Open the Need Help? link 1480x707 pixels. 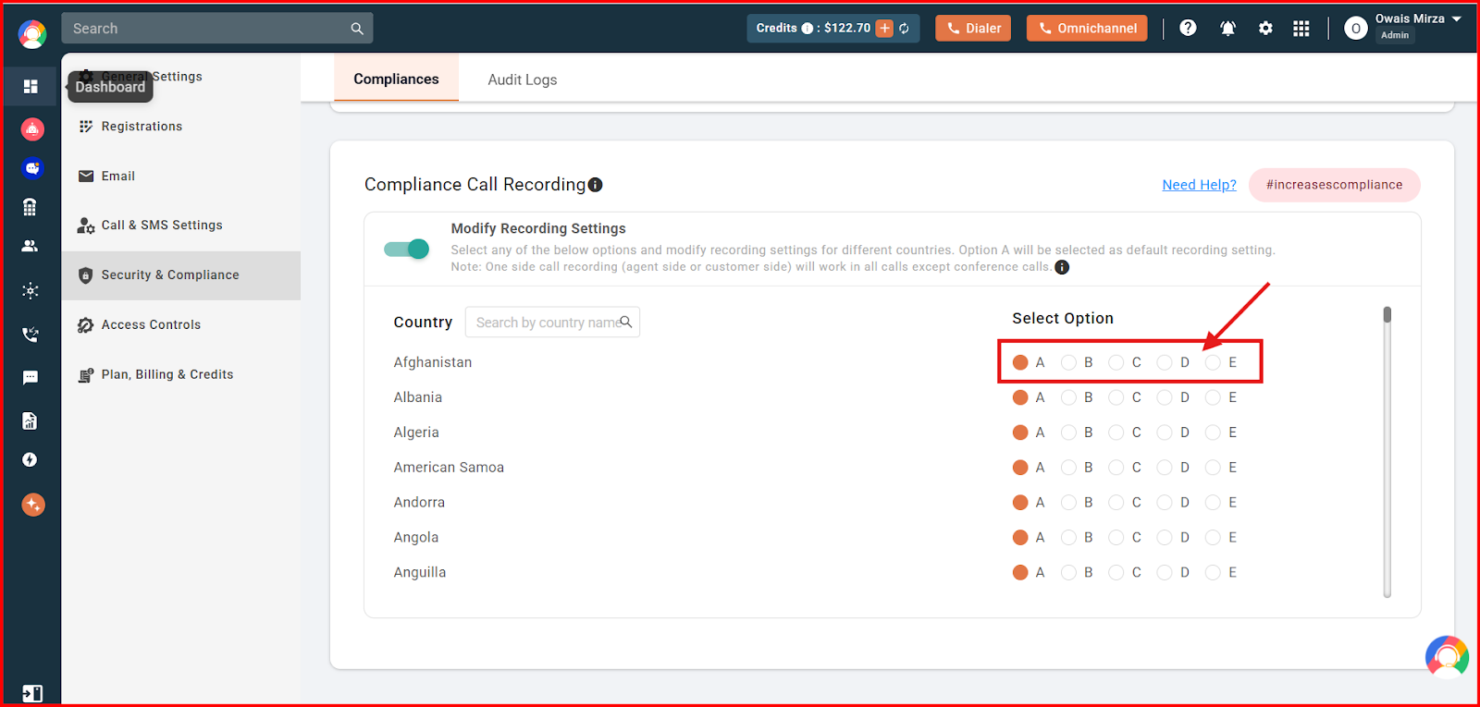click(1199, 185)
